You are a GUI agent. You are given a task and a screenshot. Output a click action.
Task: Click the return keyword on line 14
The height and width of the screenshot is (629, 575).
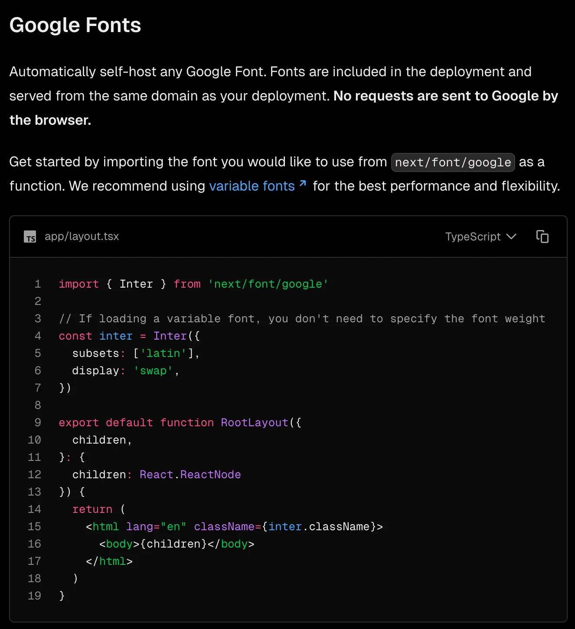pyautogui.click(x=92, y=509)
